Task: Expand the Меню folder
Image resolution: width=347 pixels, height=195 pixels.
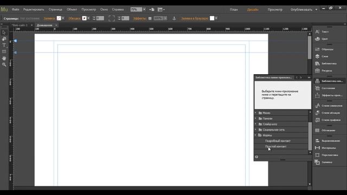Action: 255,113
